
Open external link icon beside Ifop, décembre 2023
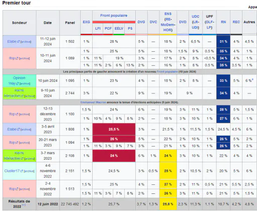point(17,114)
